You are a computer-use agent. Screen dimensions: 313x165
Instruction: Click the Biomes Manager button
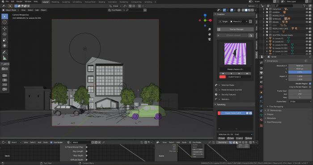point(237,29)
